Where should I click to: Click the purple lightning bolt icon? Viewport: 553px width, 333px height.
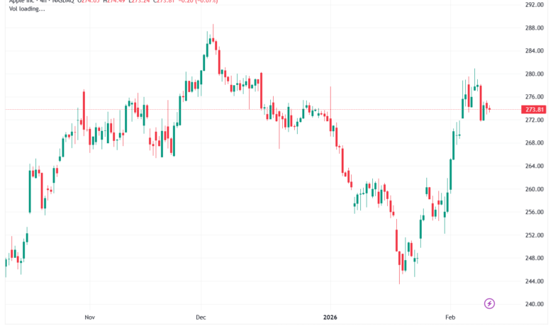pyautogui.click(x=489, y=304)
